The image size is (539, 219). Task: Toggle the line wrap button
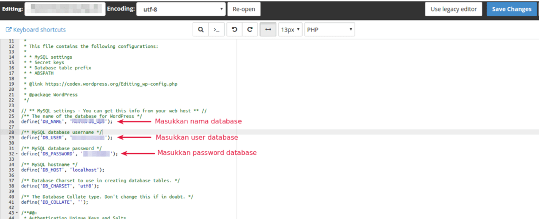tap(268, 30)
